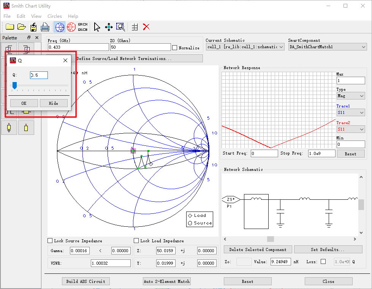Click the printer icon in the toolbar

[45, 27]
